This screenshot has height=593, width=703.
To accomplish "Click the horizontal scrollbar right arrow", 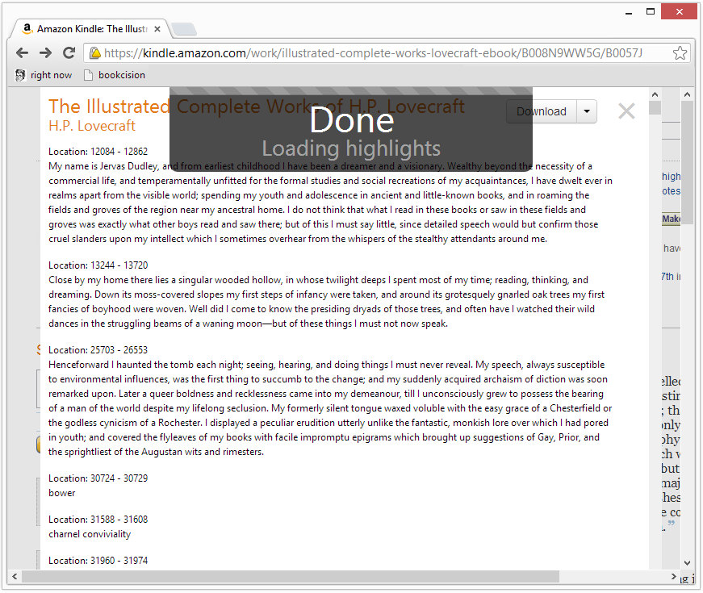I will (673, 576).
